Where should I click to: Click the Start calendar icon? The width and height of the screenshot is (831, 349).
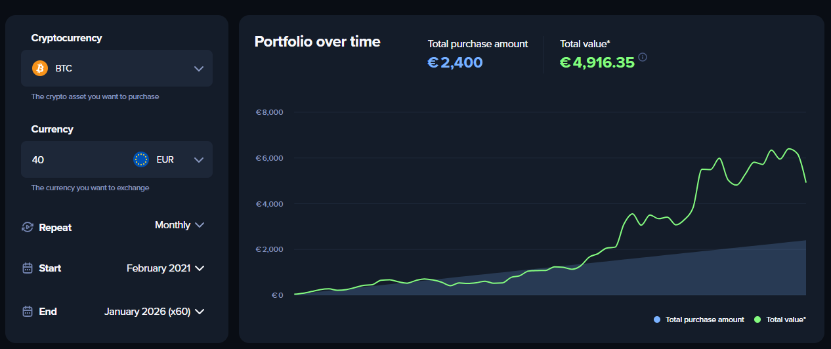click(28, 268)
